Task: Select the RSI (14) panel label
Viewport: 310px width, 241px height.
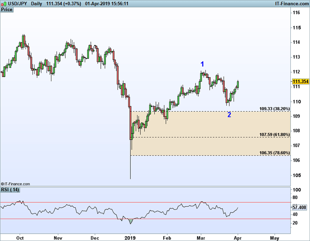Action: click(10, 189)
